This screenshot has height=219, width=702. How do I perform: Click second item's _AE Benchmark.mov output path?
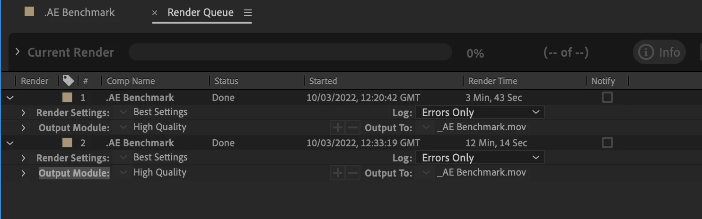(x=481, y=173)
